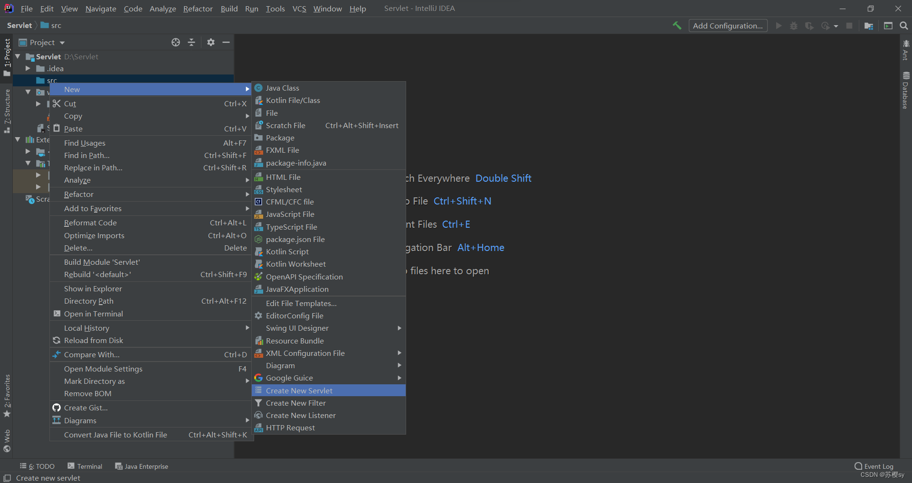Open the Project view dropdown
Viewport: 912px width, 483px height.
[x=42, y=42]
